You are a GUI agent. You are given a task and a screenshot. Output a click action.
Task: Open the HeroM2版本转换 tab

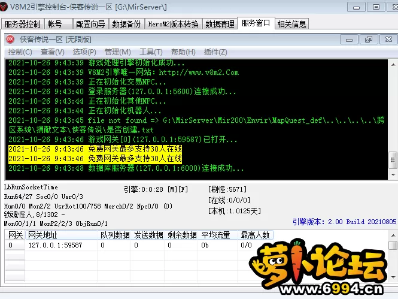174,24
